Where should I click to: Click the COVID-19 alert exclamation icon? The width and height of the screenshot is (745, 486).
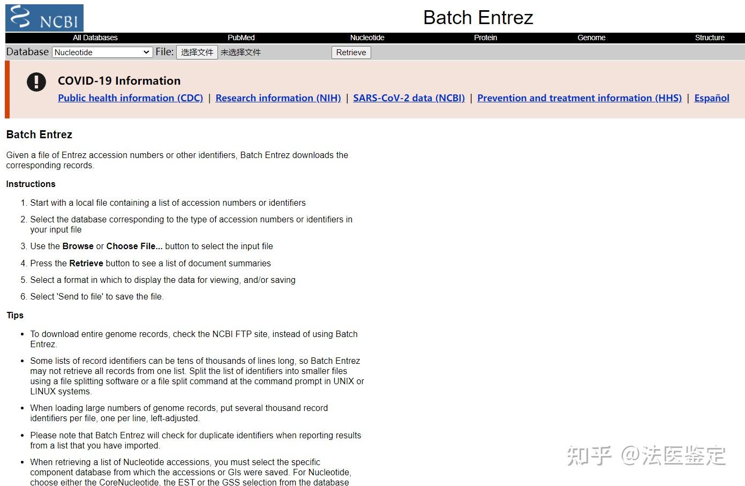click(x=36, y=81)
